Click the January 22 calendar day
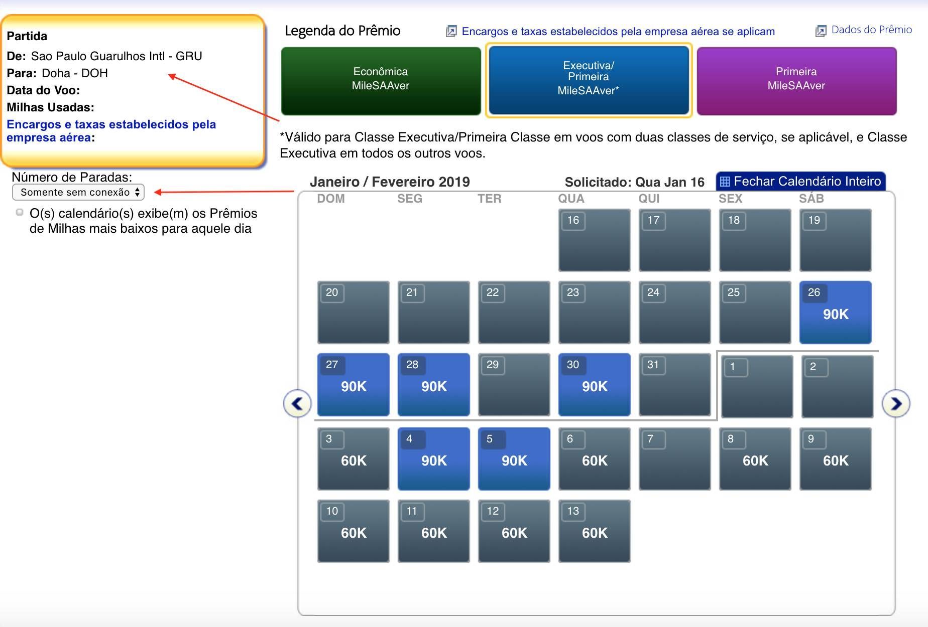928x627 pixels. click(x=514, y=312)
